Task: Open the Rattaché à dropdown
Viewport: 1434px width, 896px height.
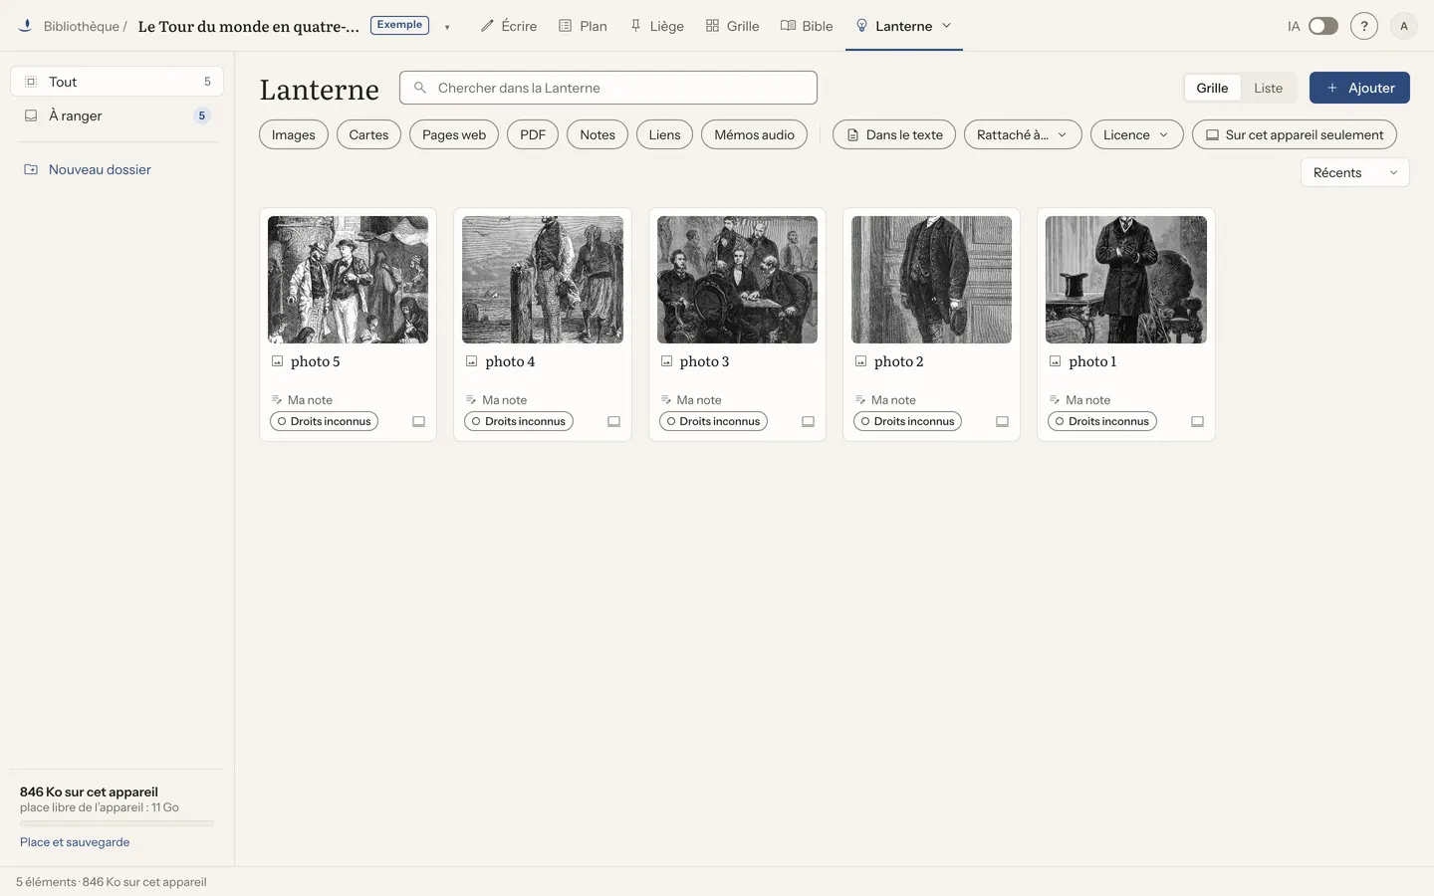Action: point(1023,134)
